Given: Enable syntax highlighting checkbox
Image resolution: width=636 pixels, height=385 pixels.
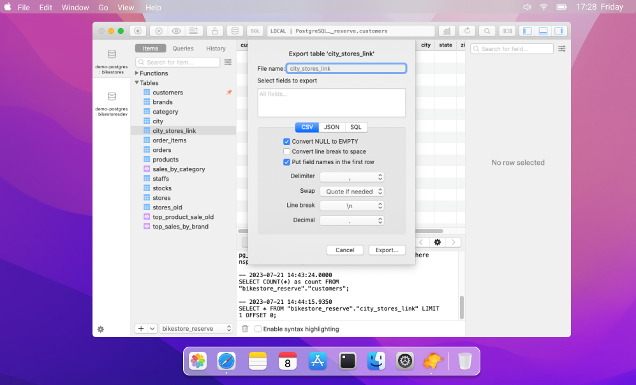Looking at the screenshot, I should point(258,329).
